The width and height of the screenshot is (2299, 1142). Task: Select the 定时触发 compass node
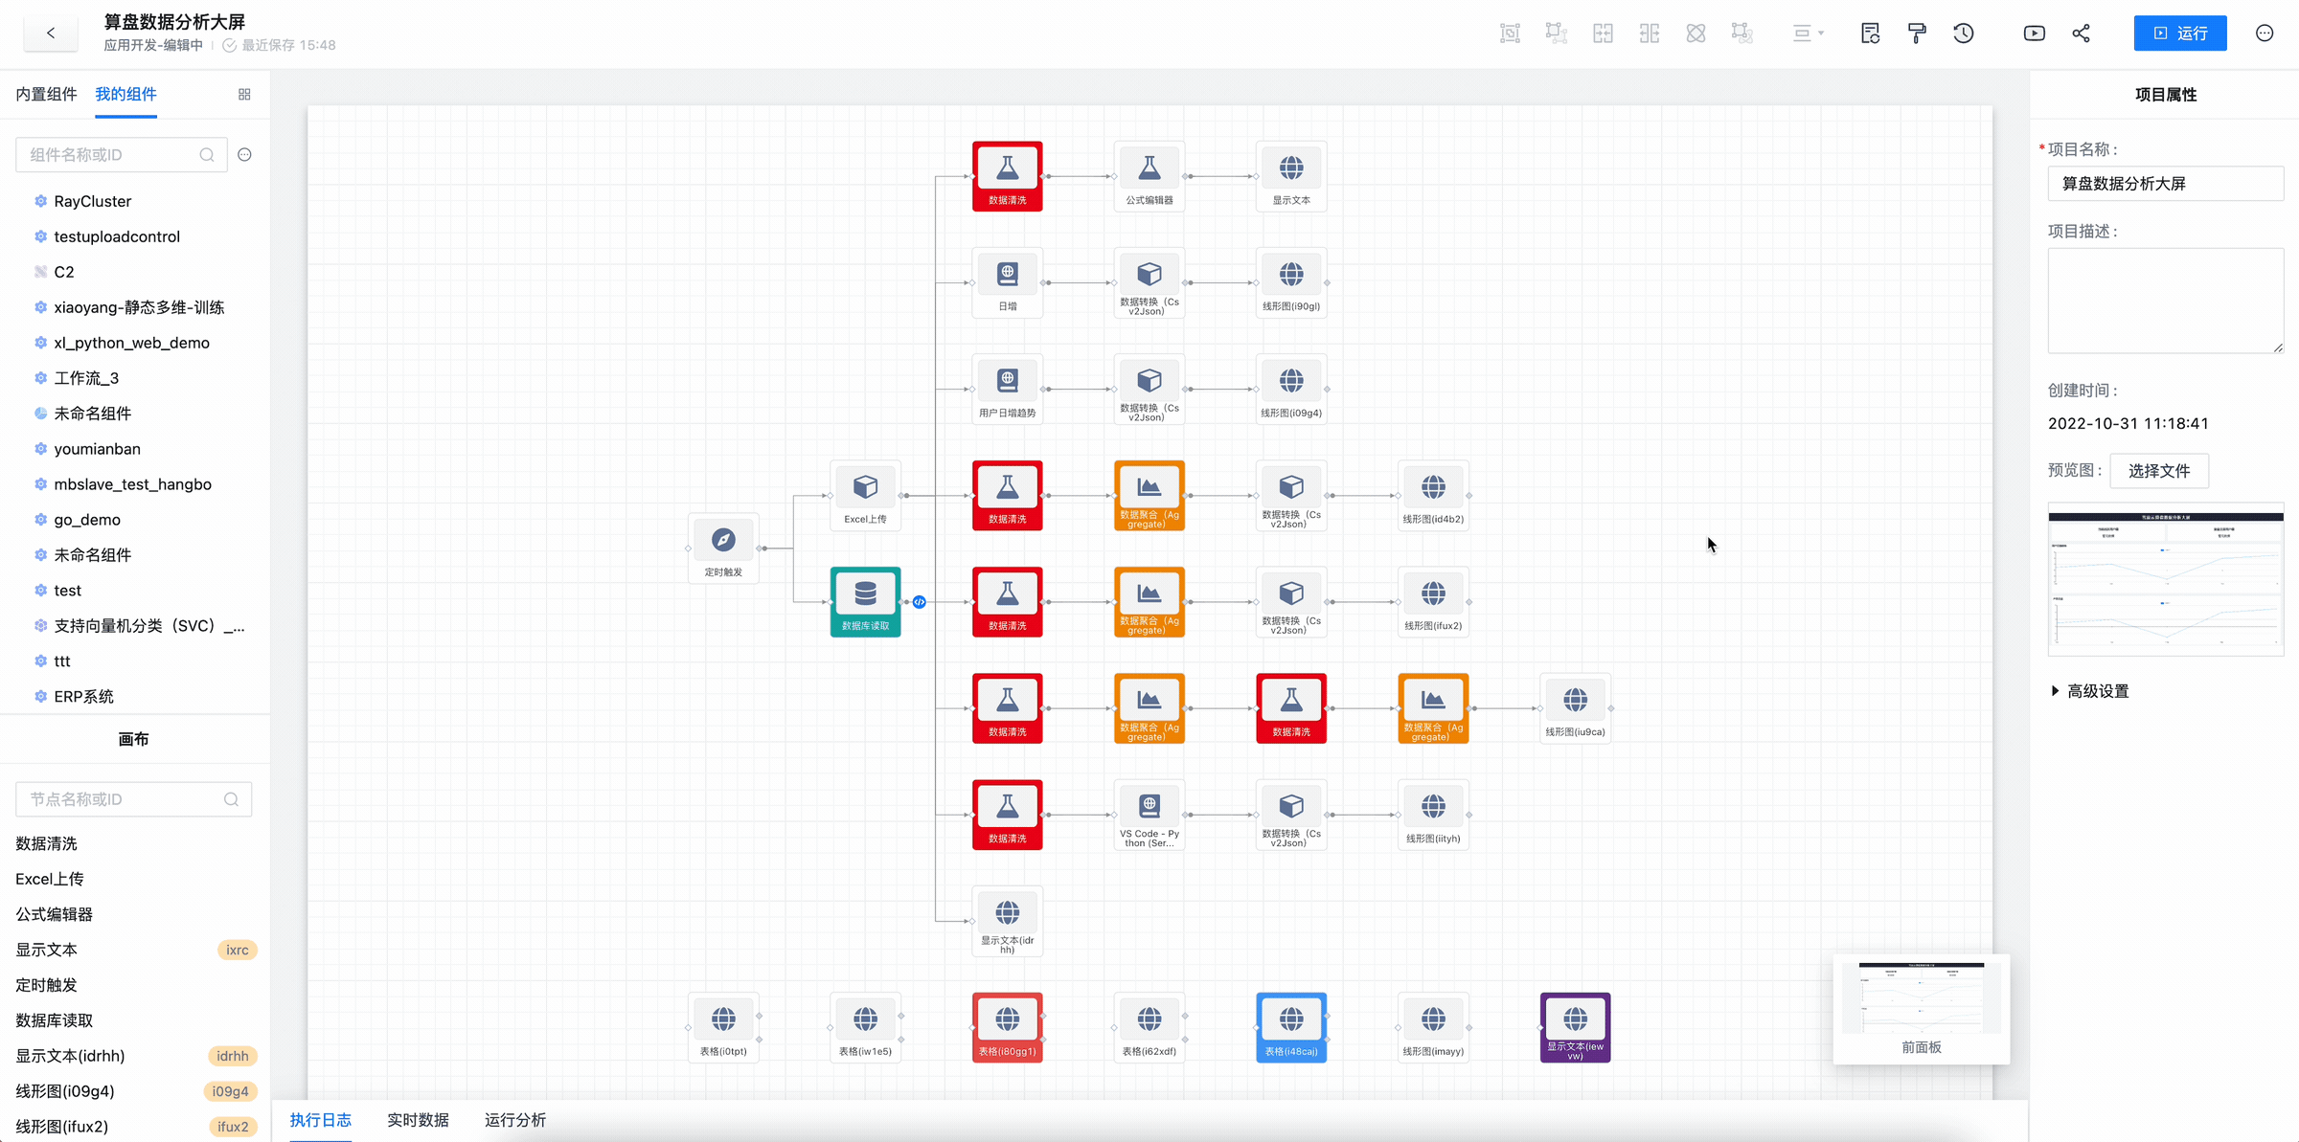pyautogui.click(x=723, y=548)
